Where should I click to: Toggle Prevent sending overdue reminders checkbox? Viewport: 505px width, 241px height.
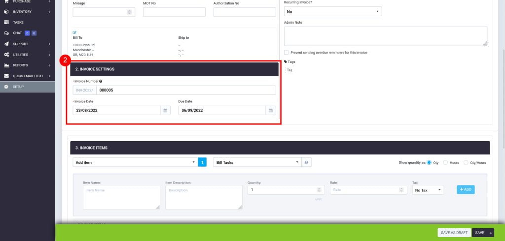coord(287,52)
